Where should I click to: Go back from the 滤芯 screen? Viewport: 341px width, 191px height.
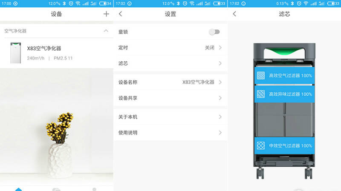click(x=234, y=14)
